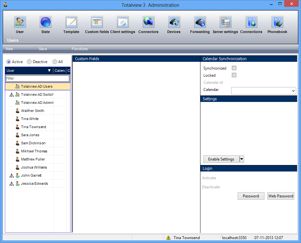Screen dimensions: 301x243
Task: Click the Enable Settings button
Action: tap(221, 159)
